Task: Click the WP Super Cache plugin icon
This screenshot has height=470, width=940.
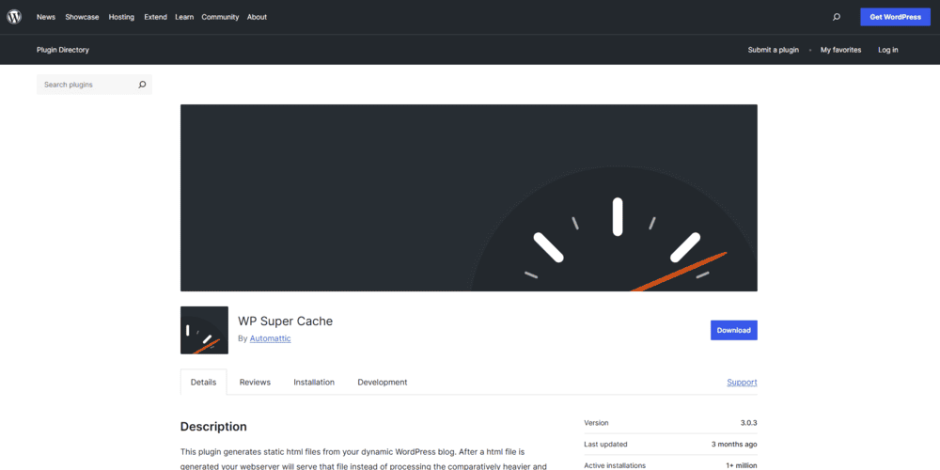Action: coord(204,330)
